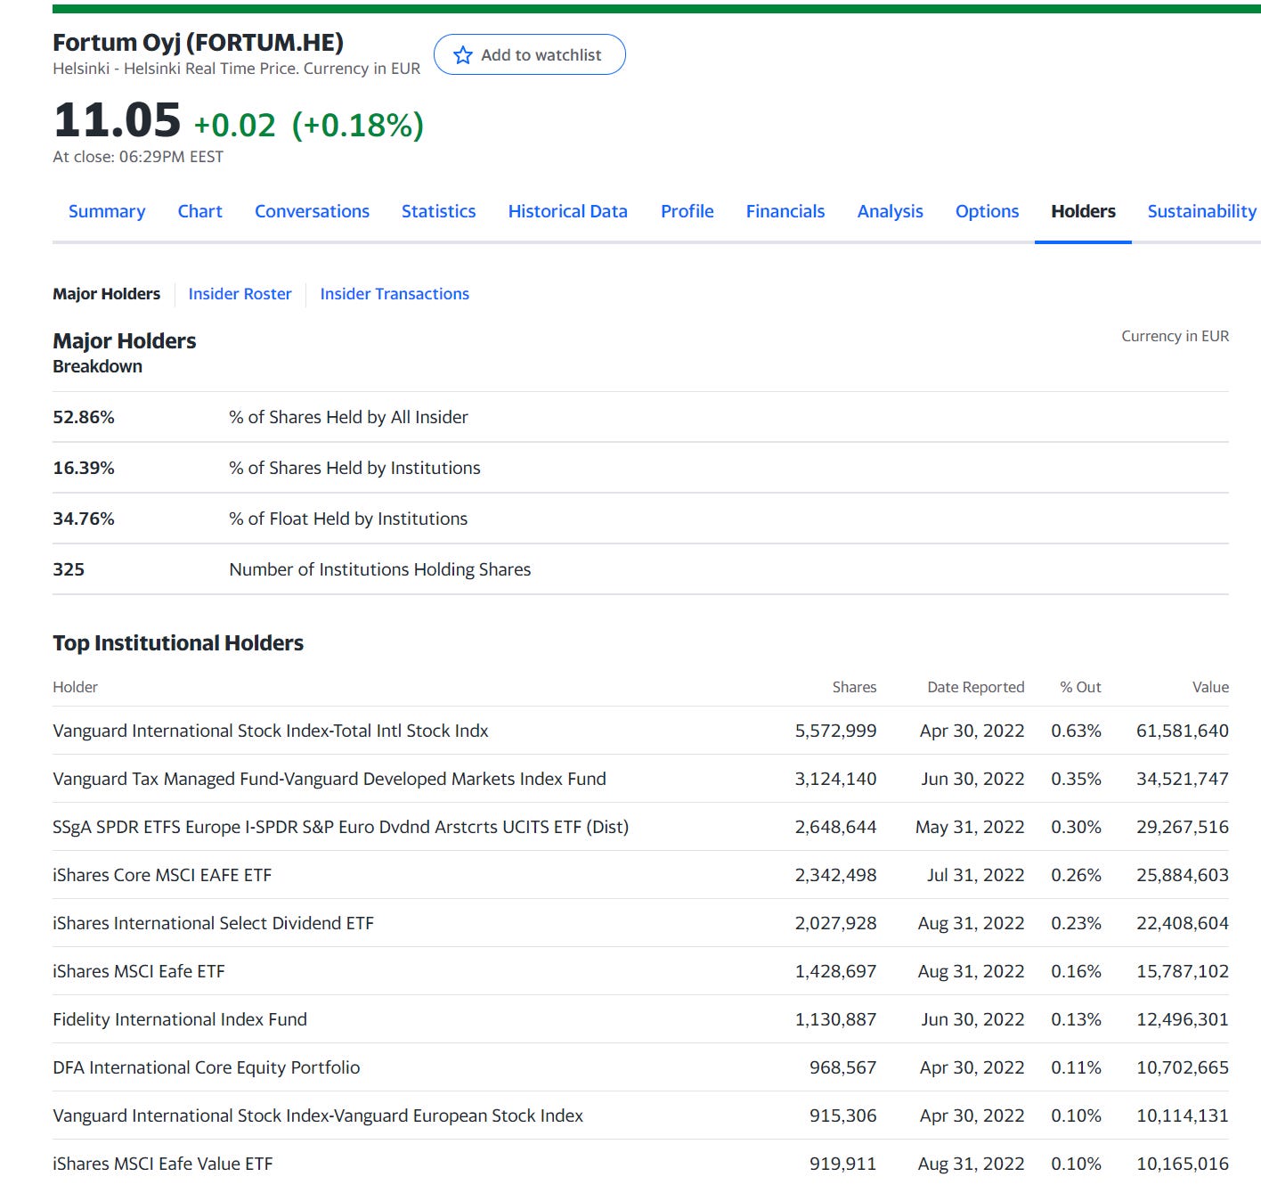Select Vanguard Tax Managed Fund holder row
This screenshot has height=1185, width=1261.
click(640, 779)
